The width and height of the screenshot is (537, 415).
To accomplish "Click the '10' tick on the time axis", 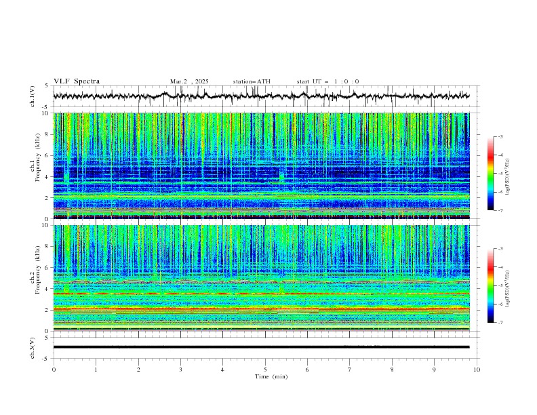I will point(477,370).
